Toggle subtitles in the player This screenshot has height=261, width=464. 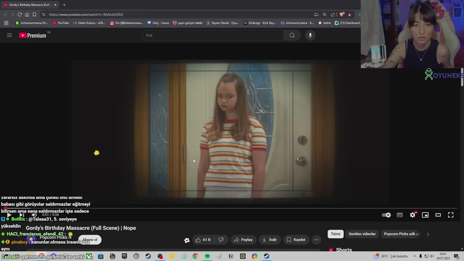(x=400, y=215)
